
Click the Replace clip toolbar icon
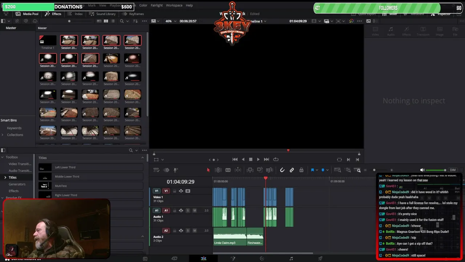[x=270, y=170]
